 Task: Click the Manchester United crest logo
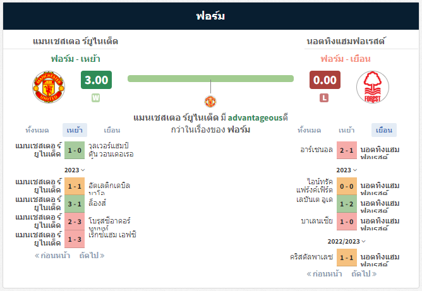[49, 87]
